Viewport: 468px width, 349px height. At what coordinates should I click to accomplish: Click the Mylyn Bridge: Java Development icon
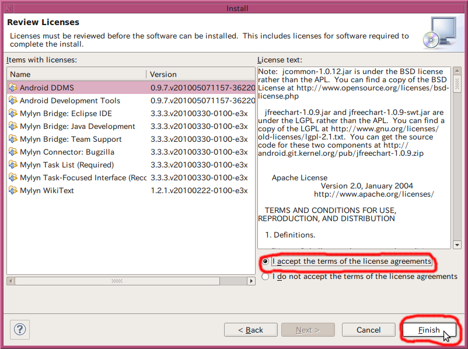13,126
